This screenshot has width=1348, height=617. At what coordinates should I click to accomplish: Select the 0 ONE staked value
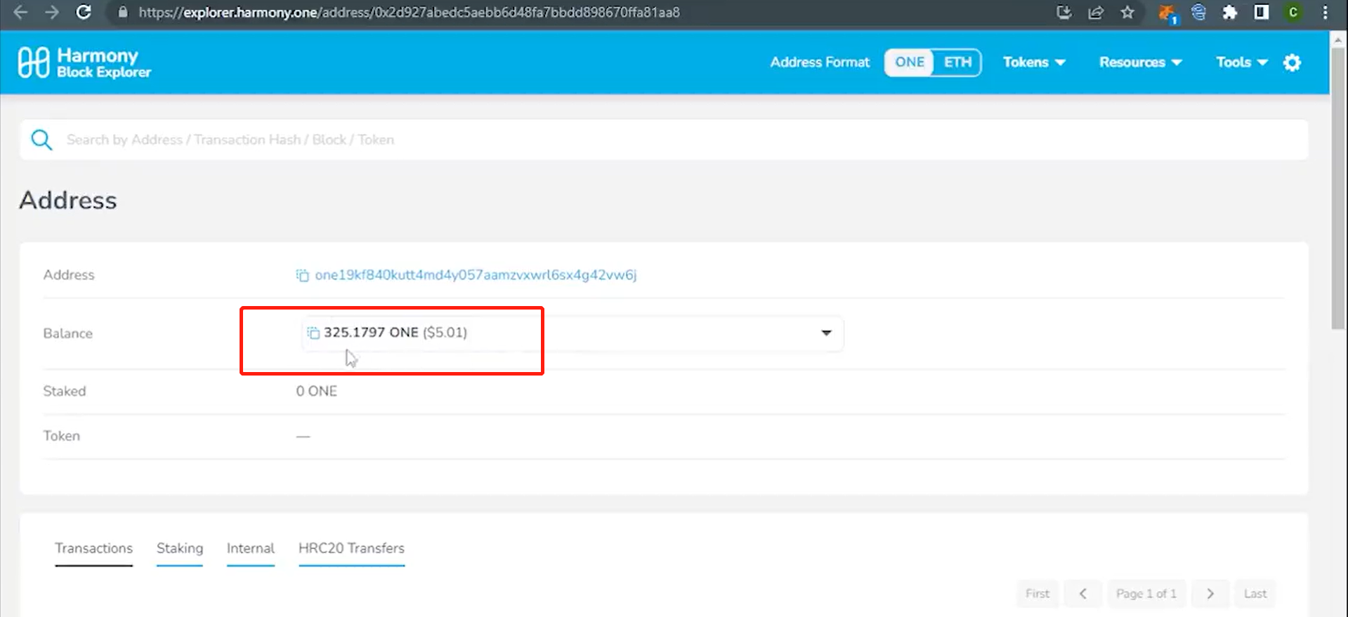pos(316,391)
